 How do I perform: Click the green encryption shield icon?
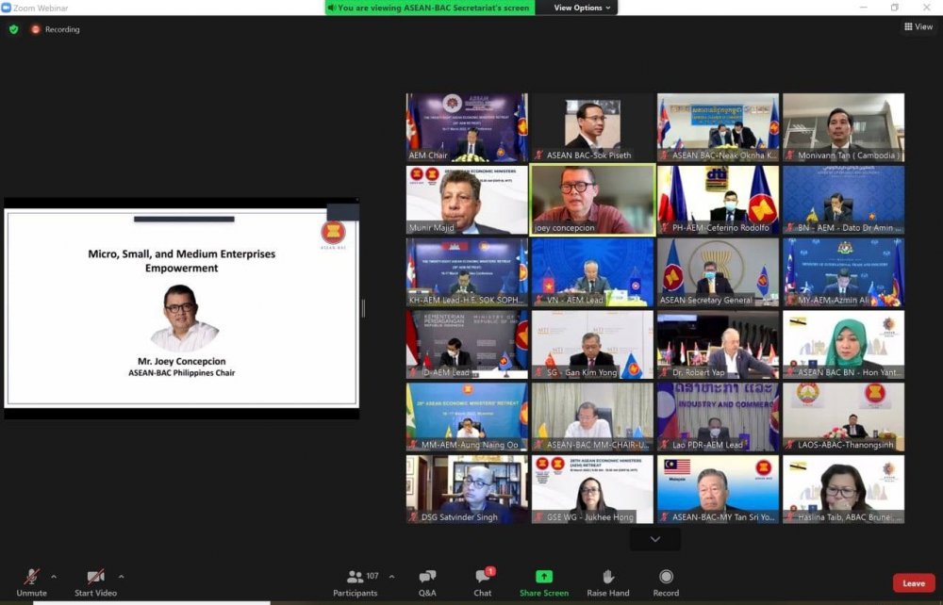click(13, 29)
